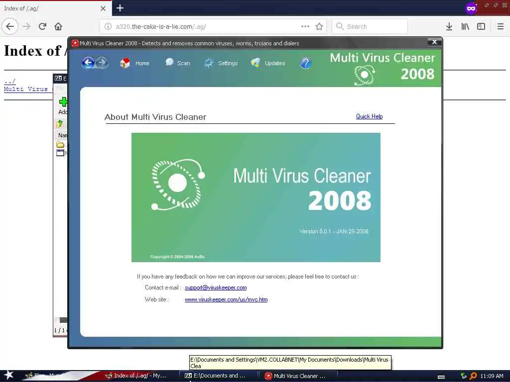Switch to Multi Virus Cleaner taskbar button
The height and width of the screenshot is (382, 510).
pyautogui.click(x=298, y=376)
